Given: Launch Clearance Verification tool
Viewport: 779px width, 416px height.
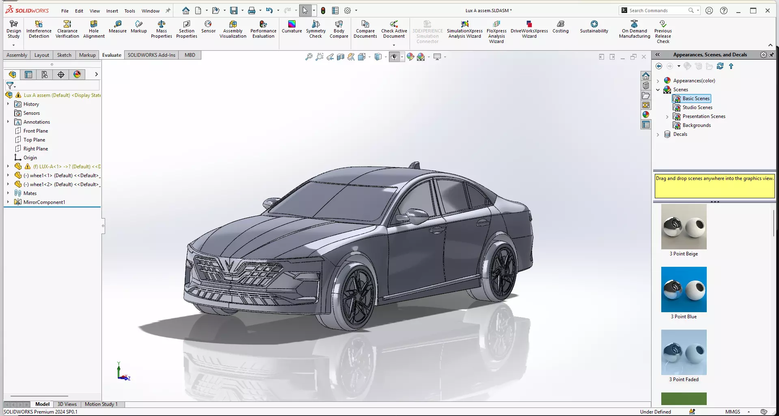Looking at the screenshot, I should click(67, 30).
